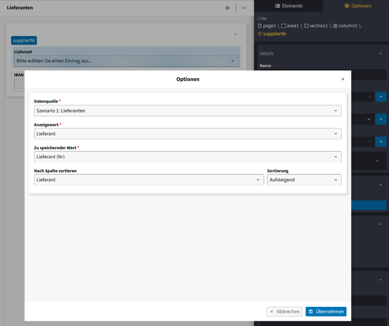
Task: Open the Sortierung dropdown
Action: click(304, 180)
